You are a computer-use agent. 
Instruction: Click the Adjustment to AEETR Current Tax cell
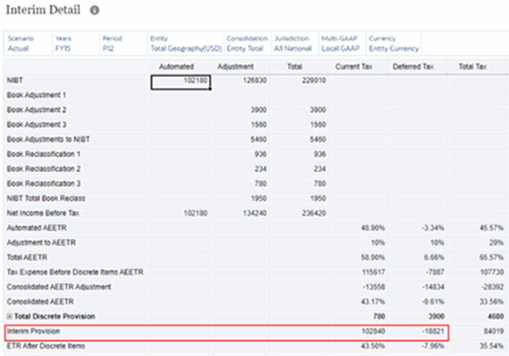point(358,243)
